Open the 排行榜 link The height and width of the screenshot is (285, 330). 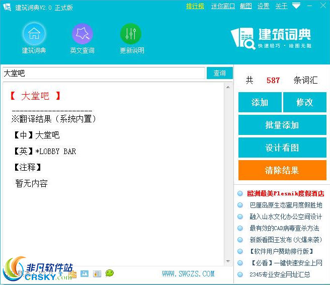(195, 6)
